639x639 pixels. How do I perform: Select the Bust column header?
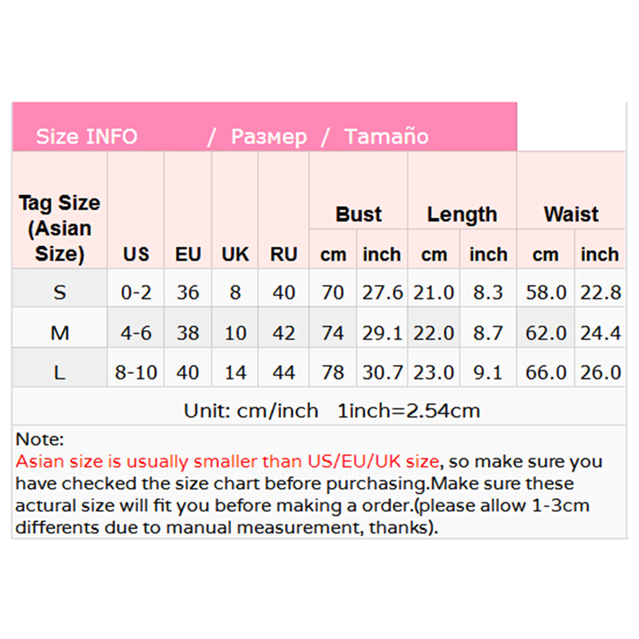click(x=359, y=214)
